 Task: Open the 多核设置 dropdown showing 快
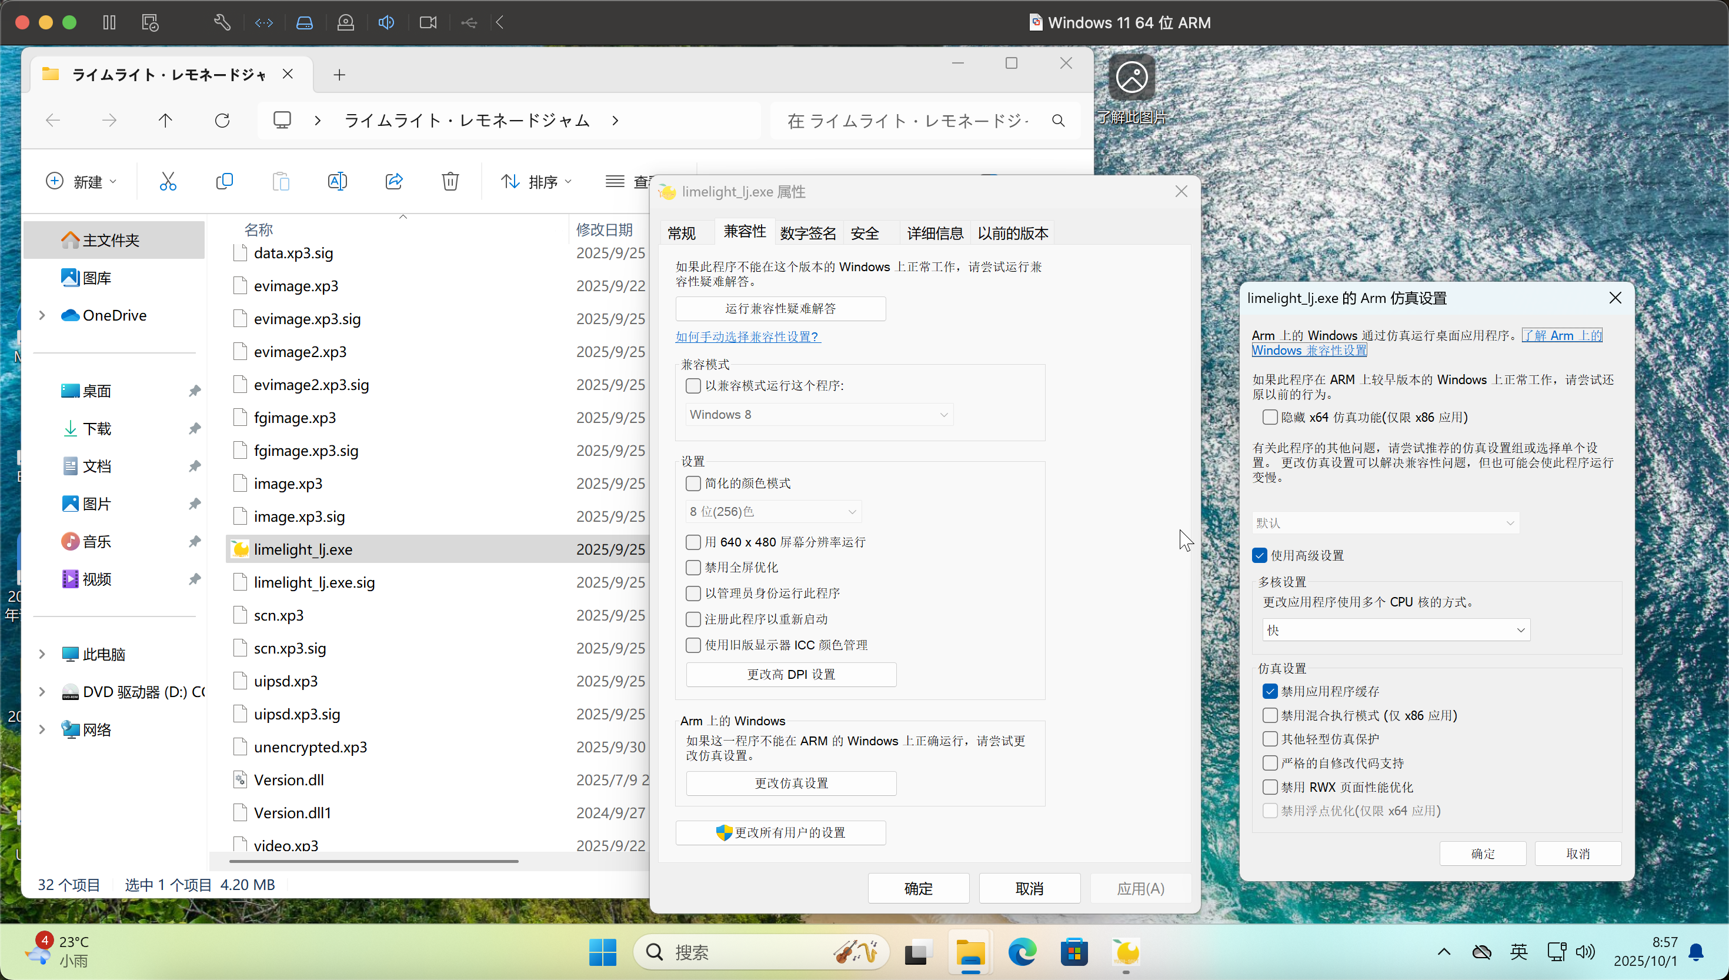pos(1396,630)
